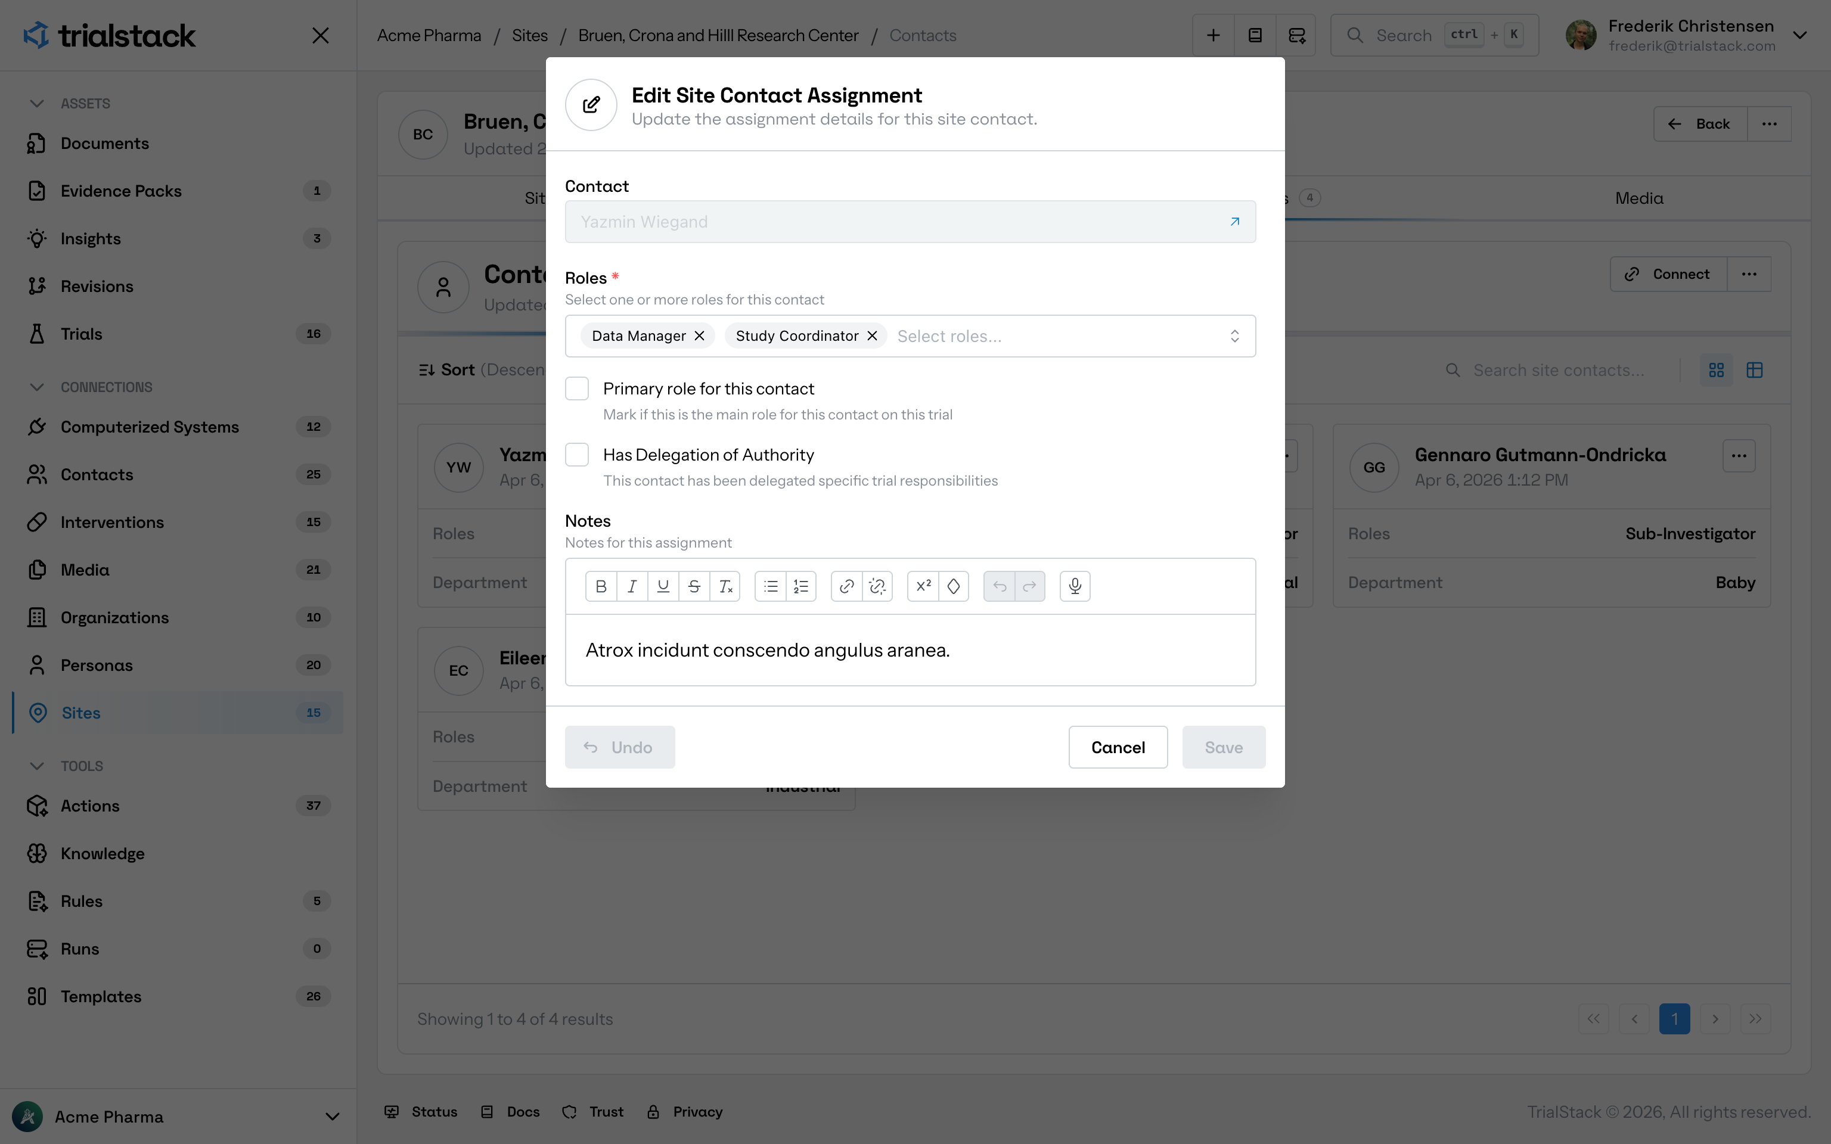The height and width of the screenshot is (1144, 1831).
Task: Click into the Notes text area
Action: (910, 650)
